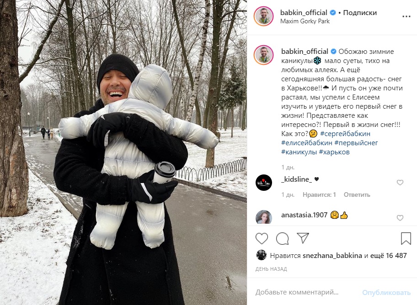The width and height of the screenshot is (417, 305).
Task: Open comments via speech bubble icon
Action: [x=283, y=239]
